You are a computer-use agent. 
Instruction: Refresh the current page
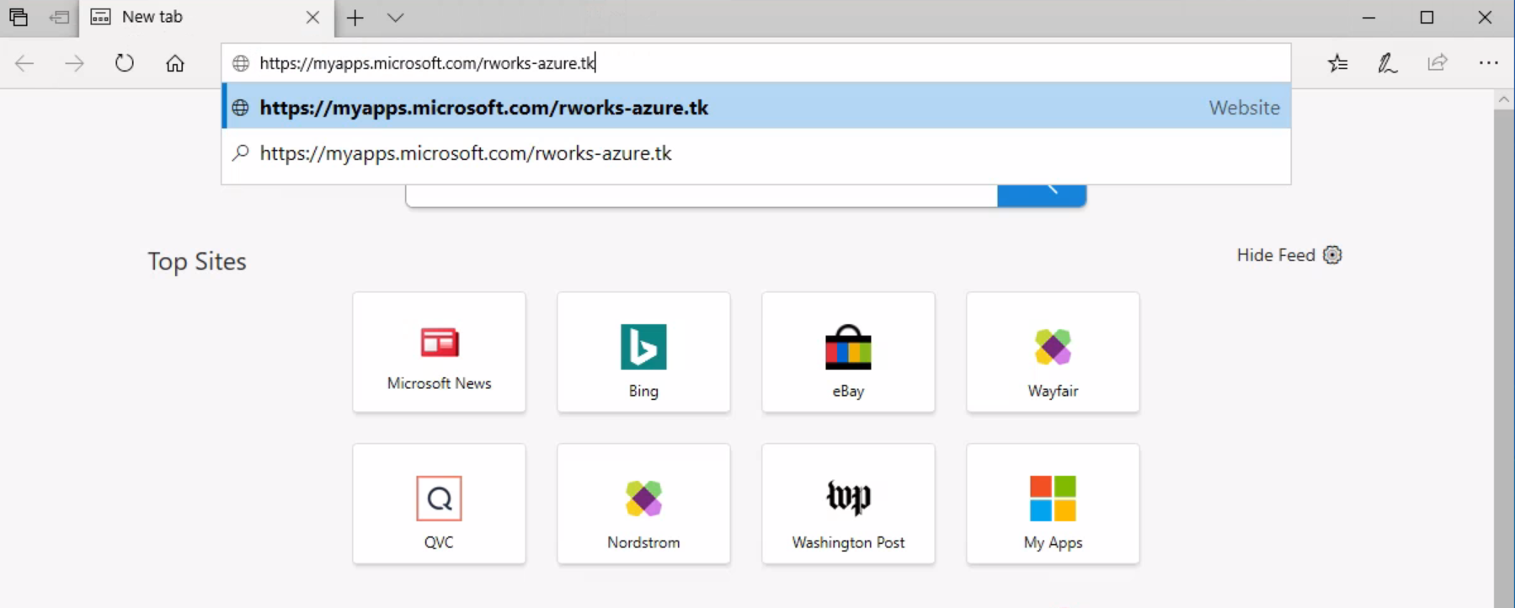(125, 63)
